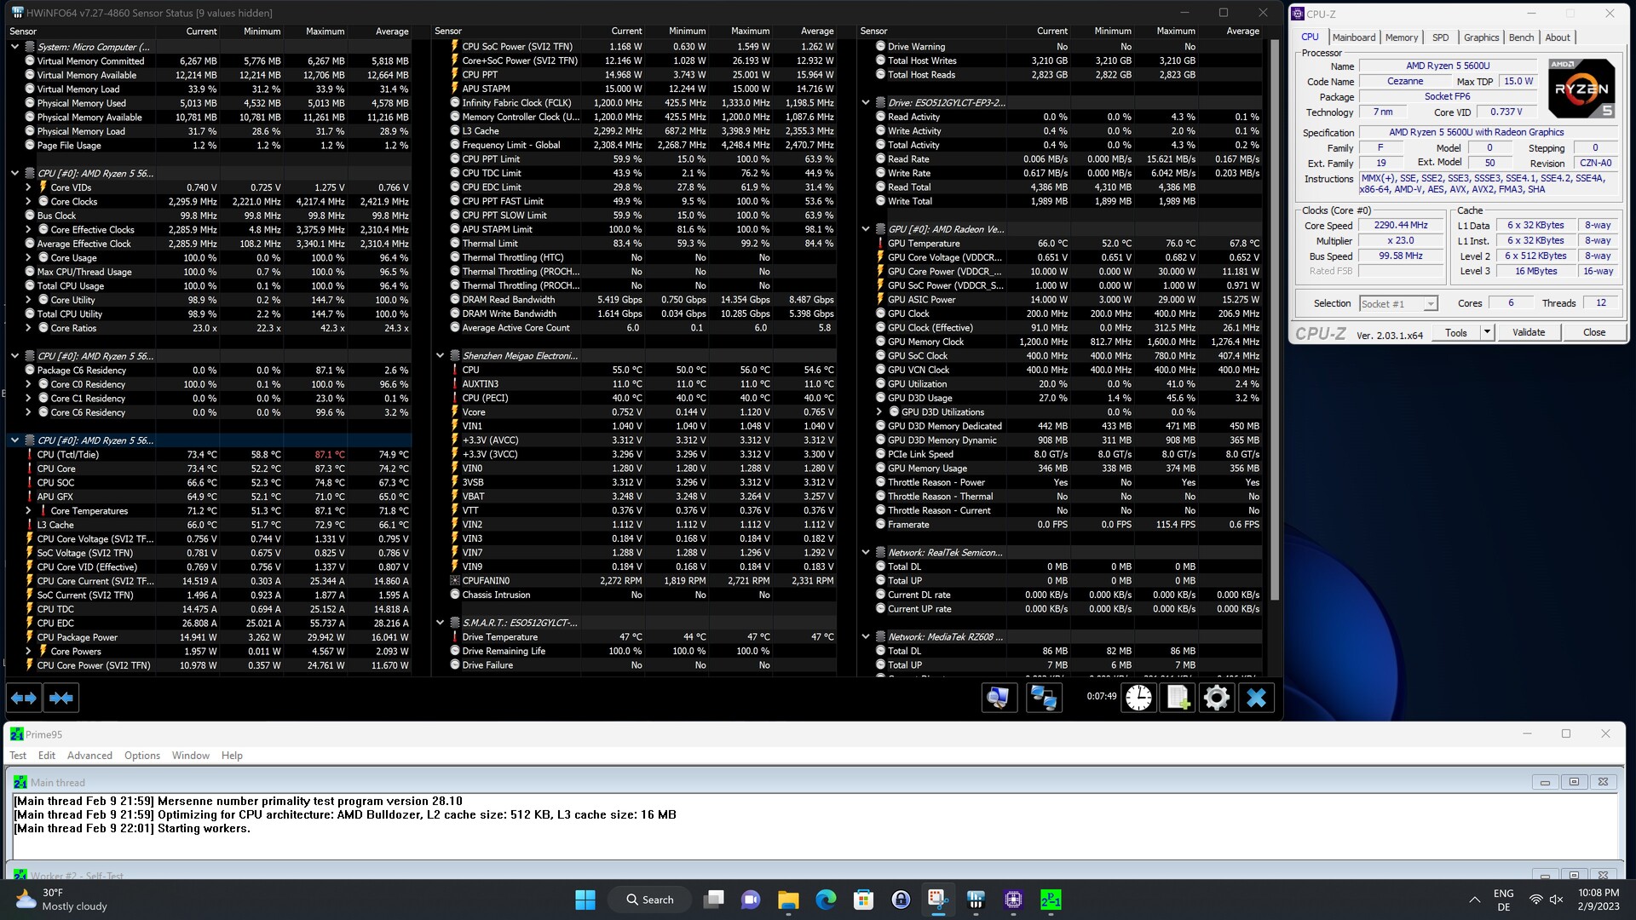Click the monitor with magnifier icon
The height and width of the screenshot is (920, 1636).
pos(999,698)
